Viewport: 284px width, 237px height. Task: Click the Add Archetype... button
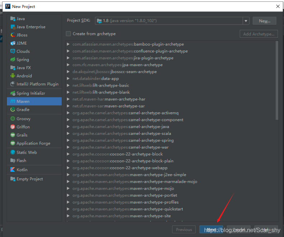258,34
